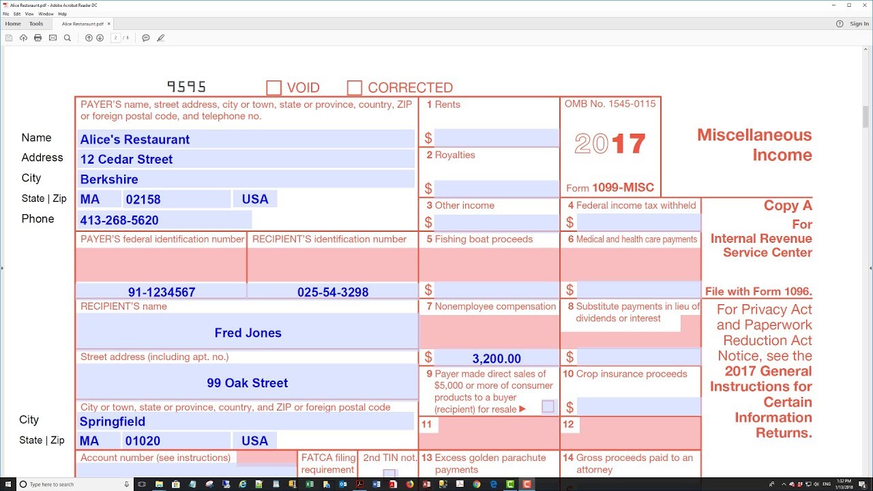This screenshot has width=873, height=491.
Task: Open File Explorer from taskbar
Action: [160, 484]
